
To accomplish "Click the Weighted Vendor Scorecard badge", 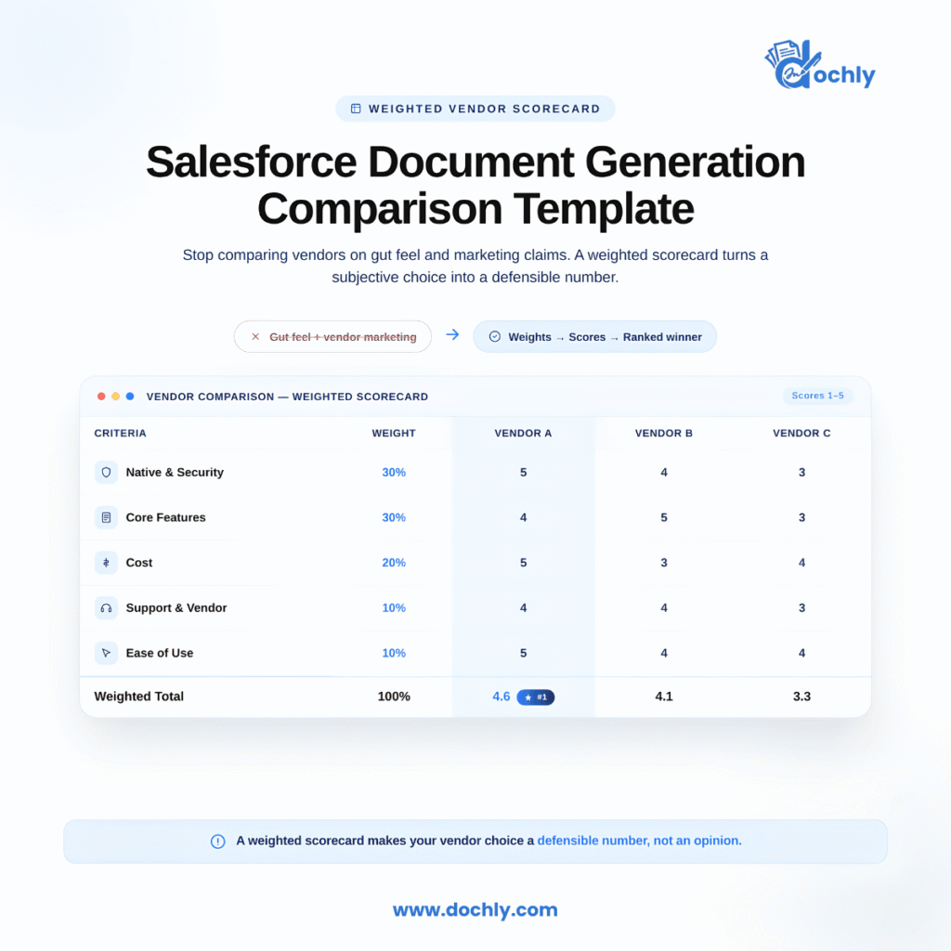I will [475, 109].
